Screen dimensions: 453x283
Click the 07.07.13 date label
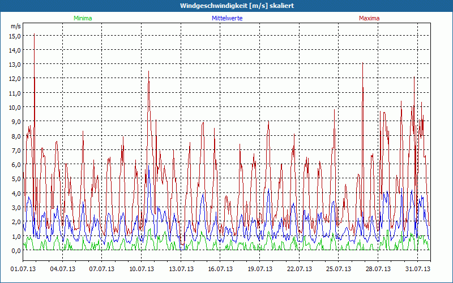(x=102, y=269)
